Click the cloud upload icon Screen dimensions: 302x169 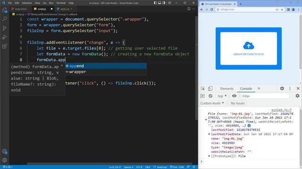[249, 46]
